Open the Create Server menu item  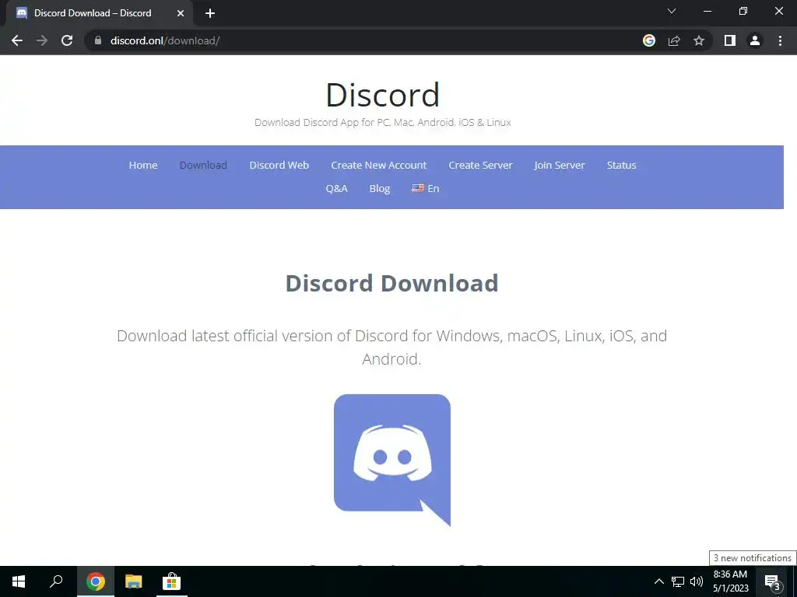(480, 165)
